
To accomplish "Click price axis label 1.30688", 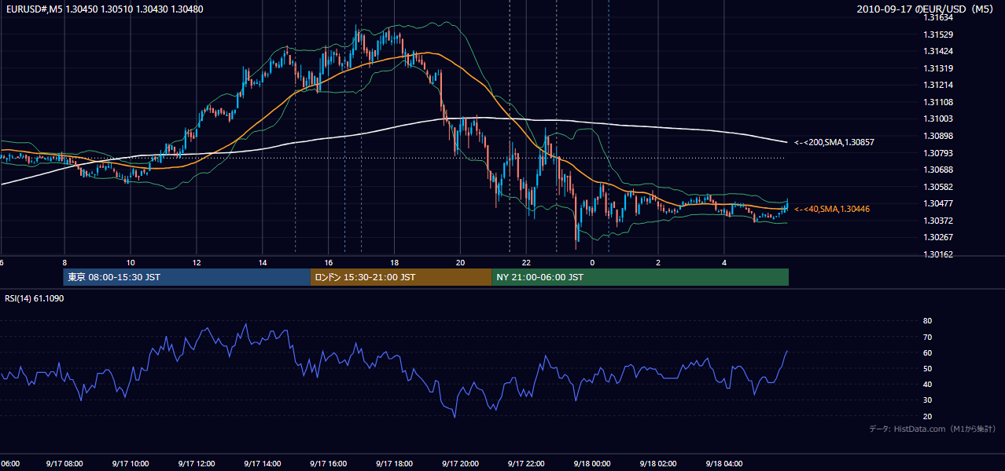I will point(940,170).
